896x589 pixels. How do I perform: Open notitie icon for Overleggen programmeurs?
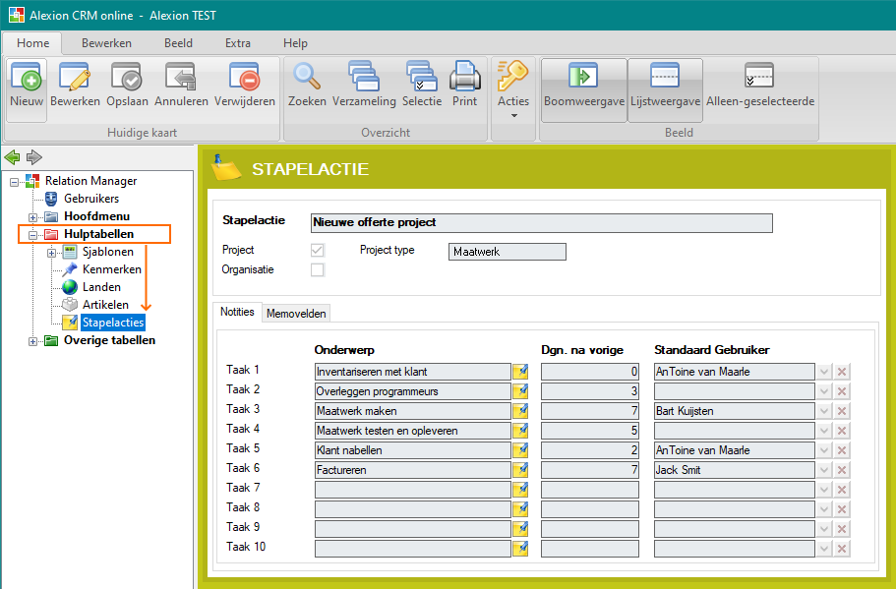coord(520,391)
